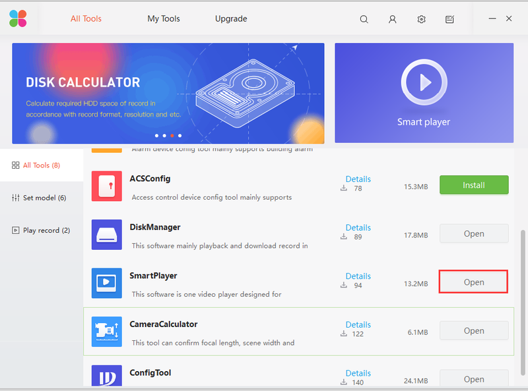Click the DiskManager title text
Image resolution: width=528 pixels, height=391 pixels.
click(x=155, y=227)
